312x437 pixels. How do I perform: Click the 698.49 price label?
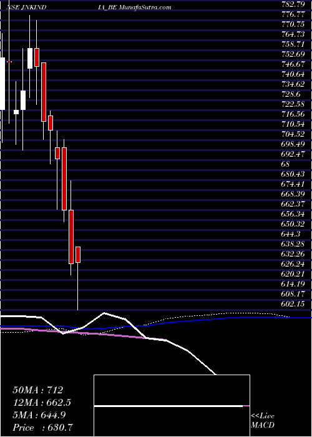tap(293, 144)
